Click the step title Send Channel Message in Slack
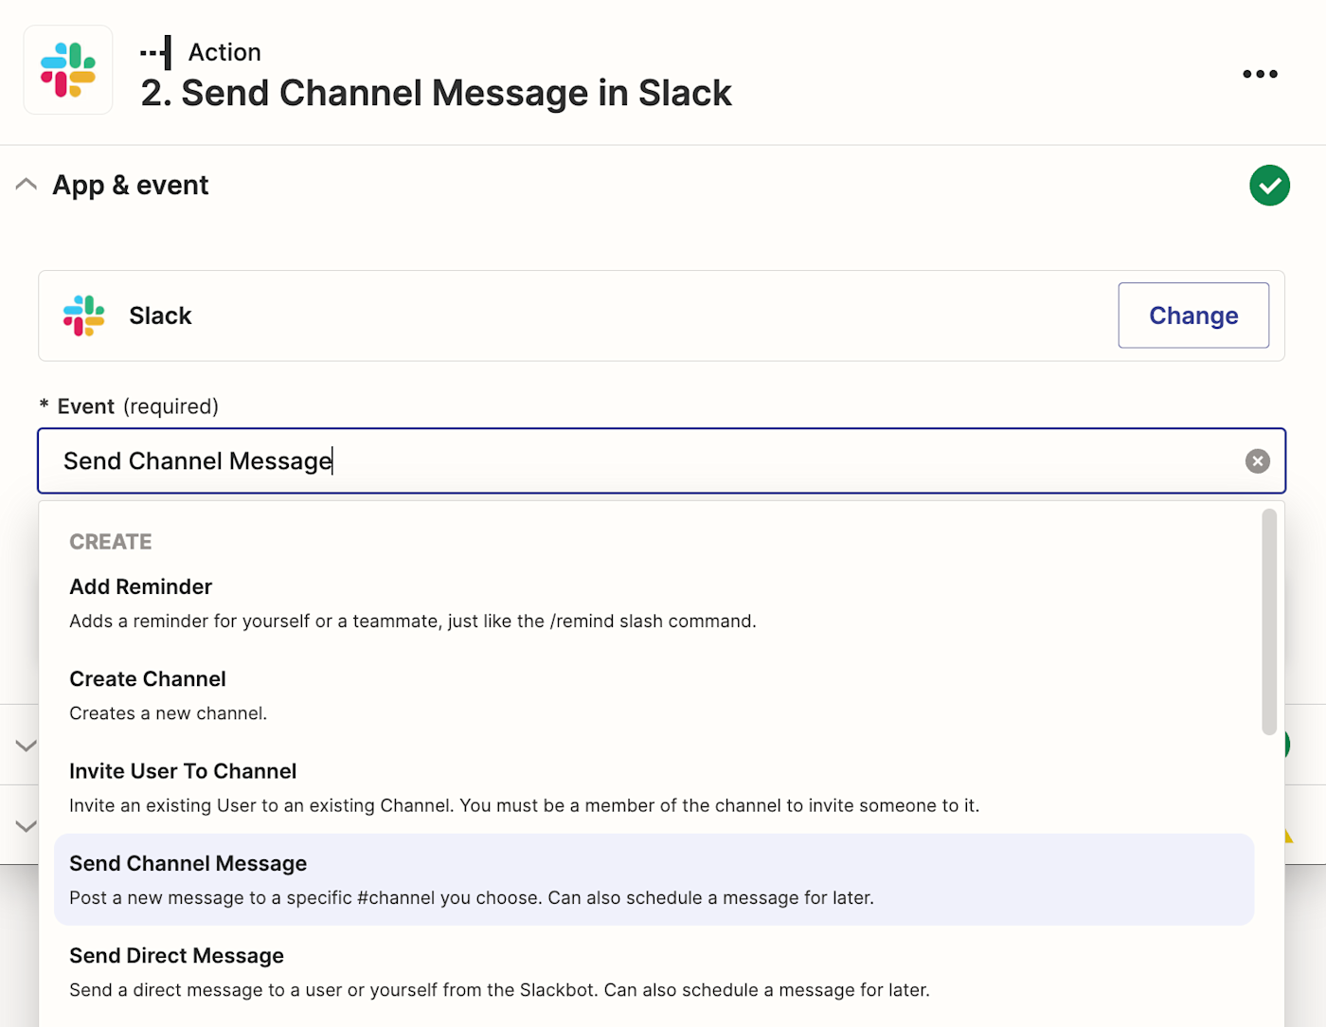Image resolution: width=1326 pixels, height=1027 pixels. [436, 93]
